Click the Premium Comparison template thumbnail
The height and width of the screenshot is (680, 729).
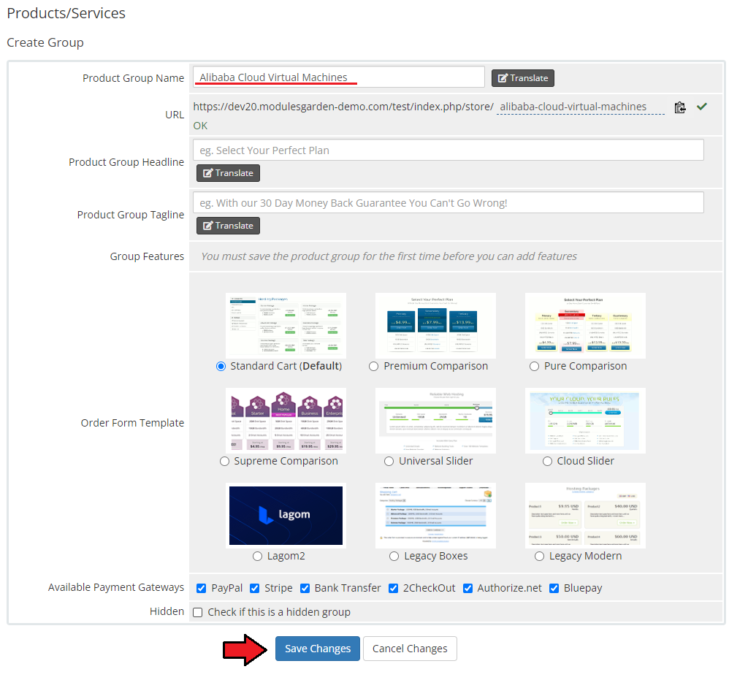(x=435, y=326)
